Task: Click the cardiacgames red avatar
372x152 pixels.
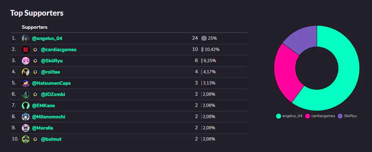Action: coord(26,50)
